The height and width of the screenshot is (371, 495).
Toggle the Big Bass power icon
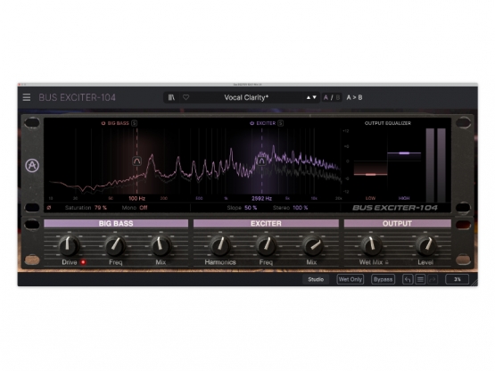coord(103,123)
